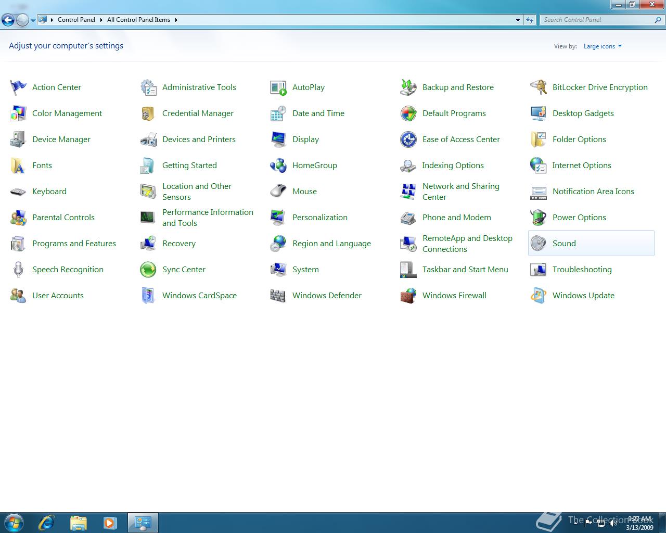Open Notification Area Icons link
The height and width of the screenshot is (533, 666).
tap(593, 192)
